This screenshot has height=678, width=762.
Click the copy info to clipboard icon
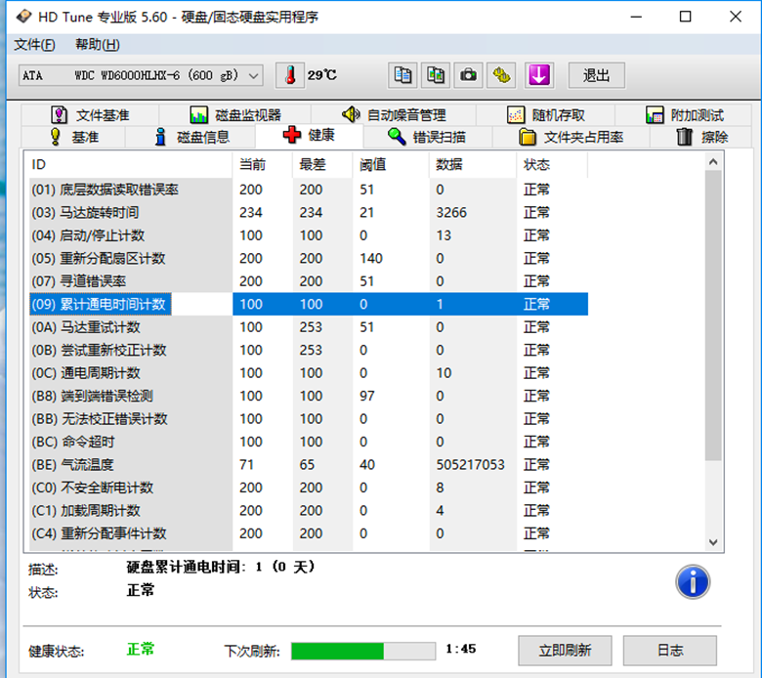click(402, 75)
